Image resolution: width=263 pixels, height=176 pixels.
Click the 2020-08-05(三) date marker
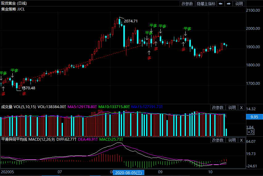point(129,173)
